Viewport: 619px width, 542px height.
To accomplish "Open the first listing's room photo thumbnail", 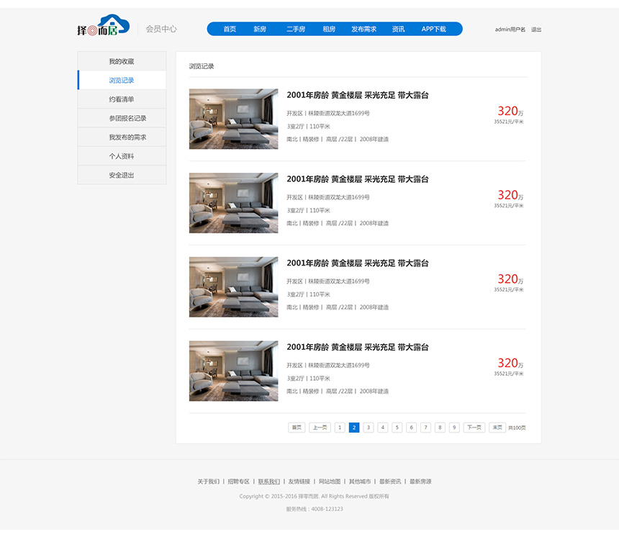I will 233,119.
